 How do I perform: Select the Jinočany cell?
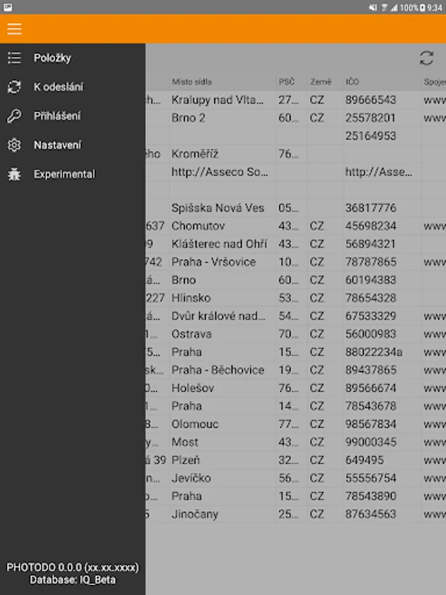(x=223, y=514)
